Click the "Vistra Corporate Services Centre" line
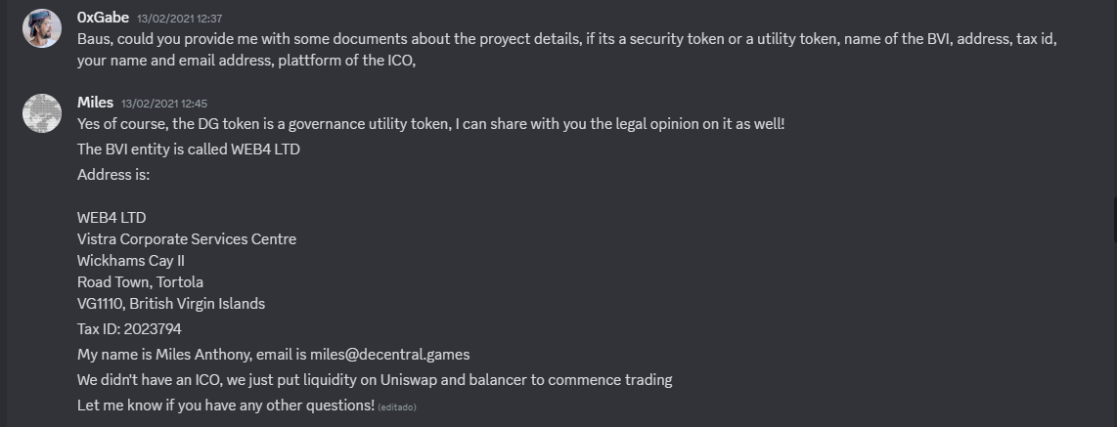Screen dimensions: 1117x427 point(187,238)
